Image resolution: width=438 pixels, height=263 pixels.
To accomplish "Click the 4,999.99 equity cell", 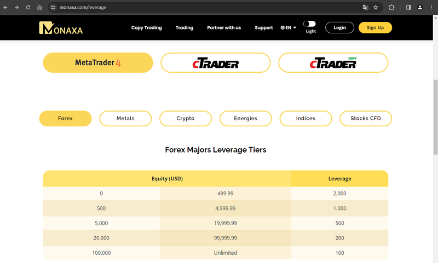I will [x=226, y=208].
